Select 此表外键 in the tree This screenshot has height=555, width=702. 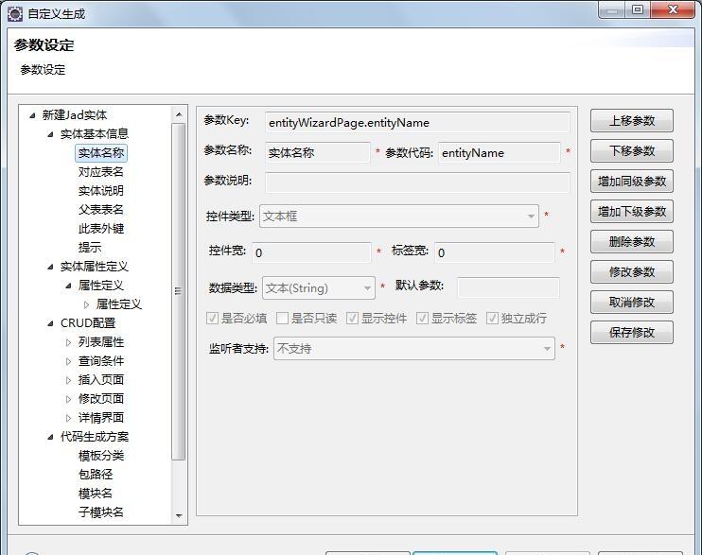pos(101,229)
